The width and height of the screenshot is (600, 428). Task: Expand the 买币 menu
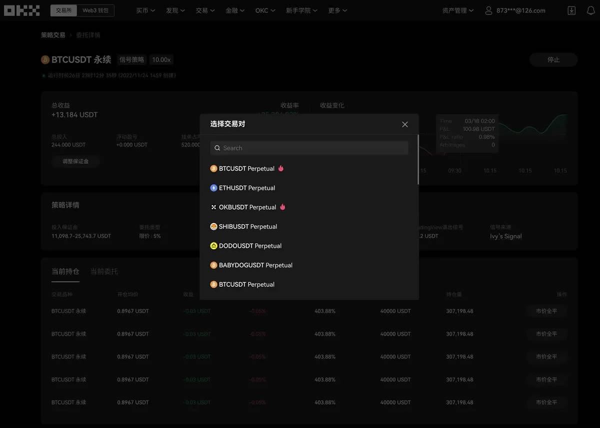point(145,11)
